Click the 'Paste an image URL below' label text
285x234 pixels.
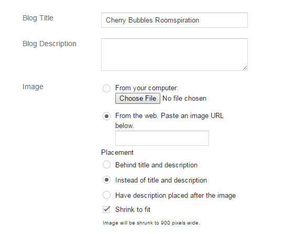tap(169, 121)
